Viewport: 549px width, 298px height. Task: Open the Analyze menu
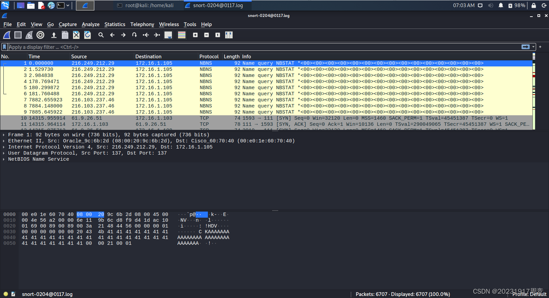coord(91,24)
